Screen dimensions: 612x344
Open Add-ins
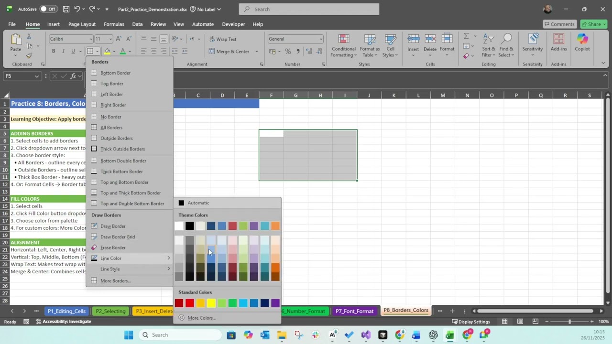click(x=558, y=43)
